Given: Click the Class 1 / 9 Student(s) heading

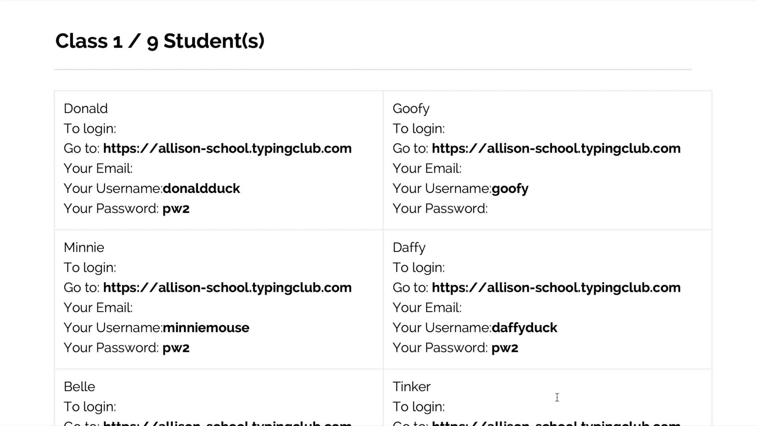Looking at the screenshot, I should 160,41.
